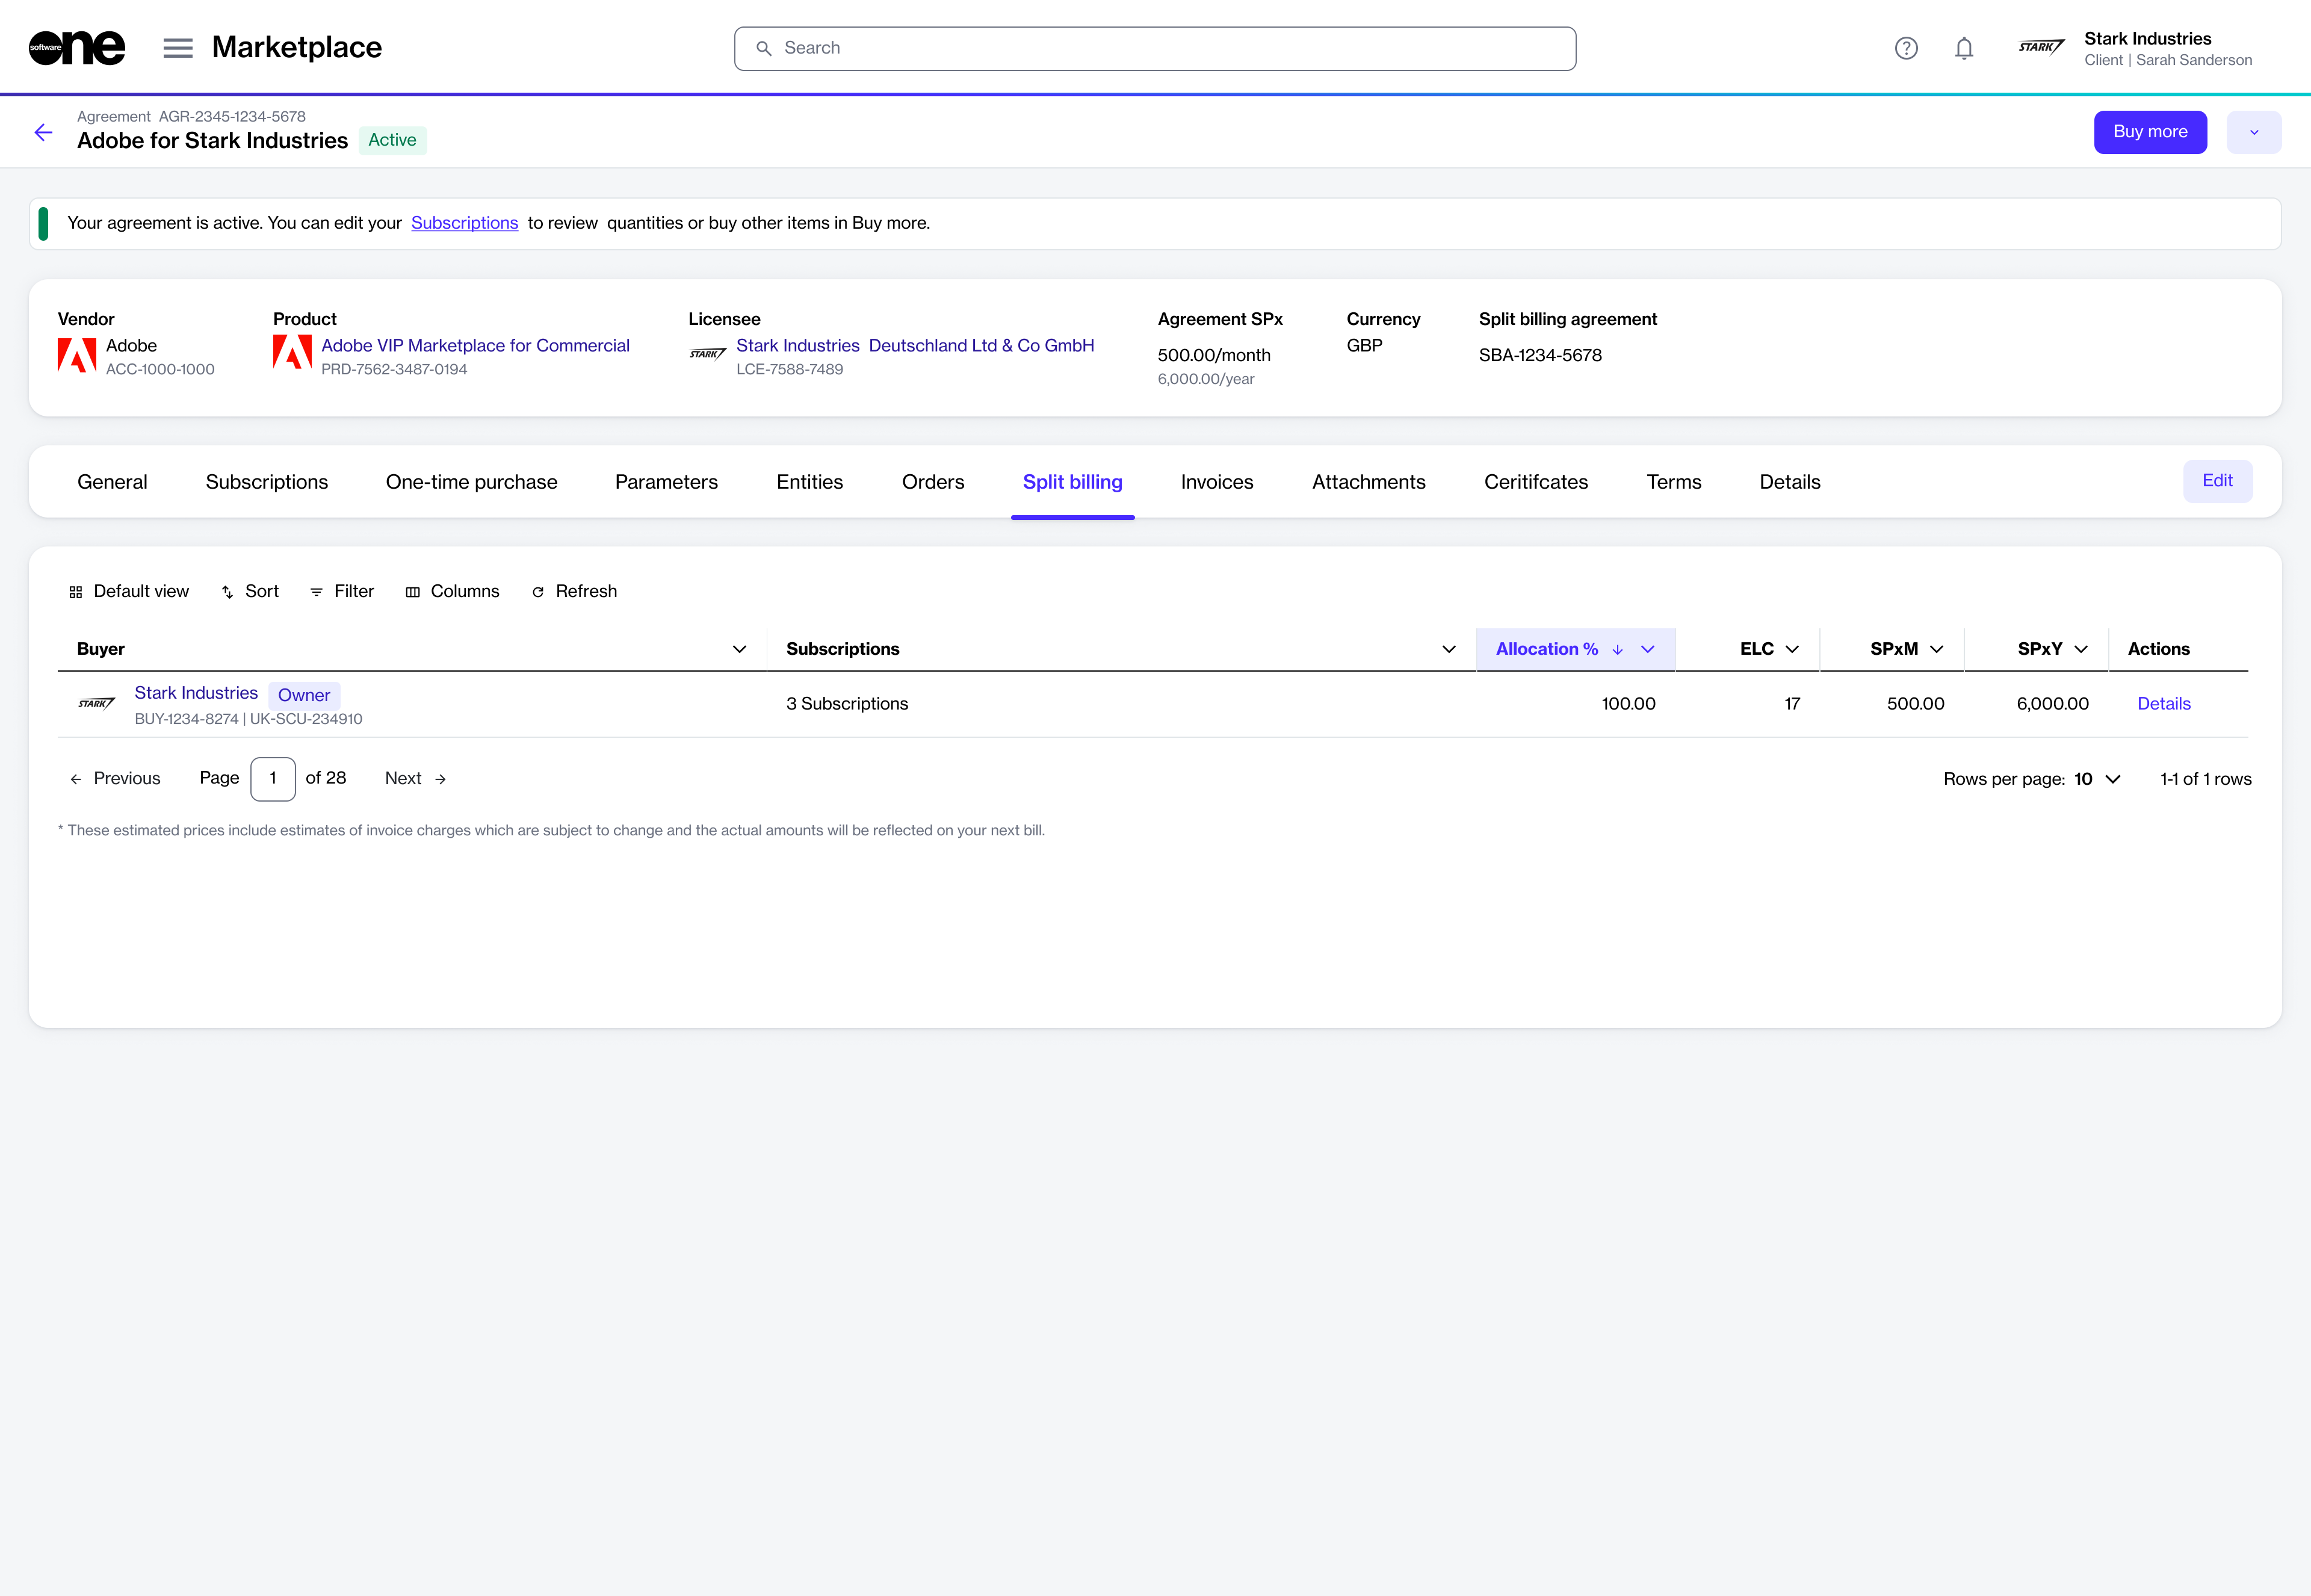
Task: Go back using the left arrow
Action: pos(43,132)
